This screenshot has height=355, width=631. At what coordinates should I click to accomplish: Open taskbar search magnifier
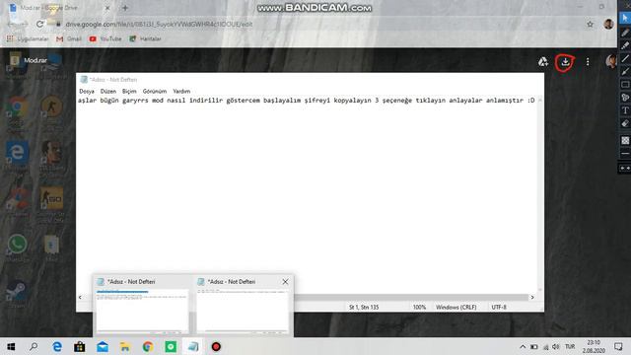pos(34,346)
